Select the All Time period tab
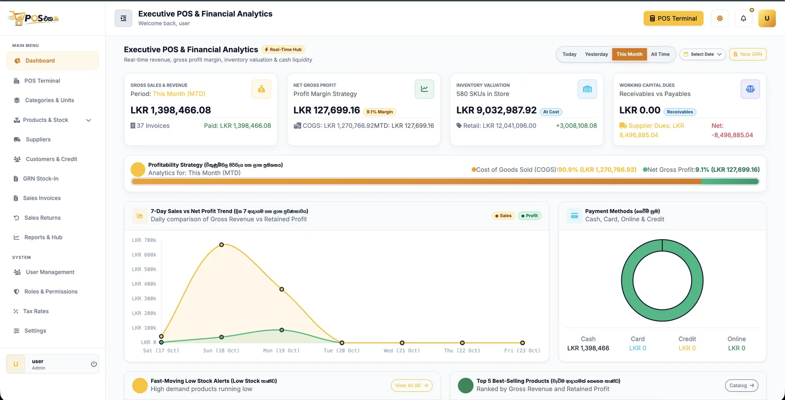This screenshot has width=785, height=400. click(660, 54)
